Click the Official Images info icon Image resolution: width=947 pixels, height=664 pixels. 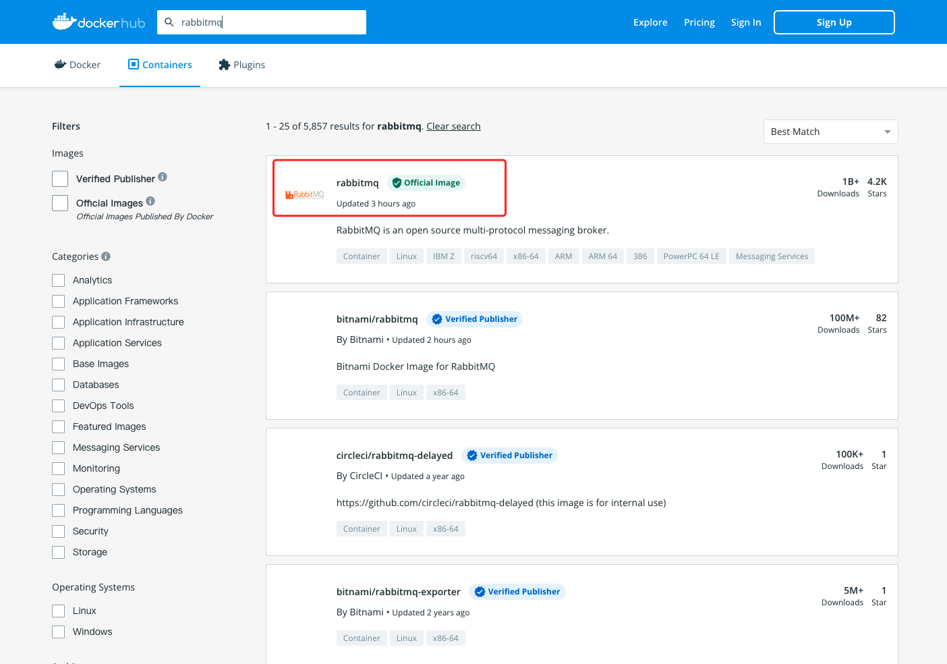point(150,201)
